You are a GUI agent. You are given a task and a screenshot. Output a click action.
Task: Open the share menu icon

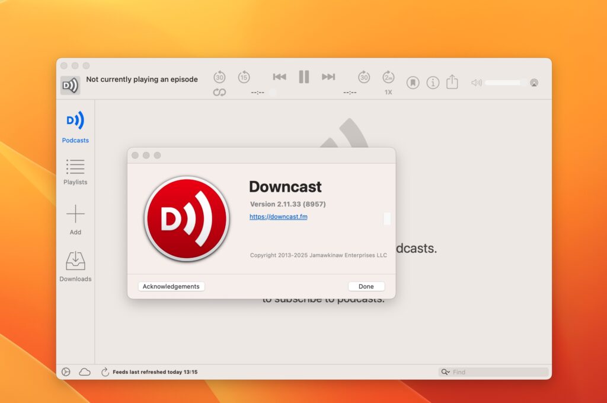[452, 82]
